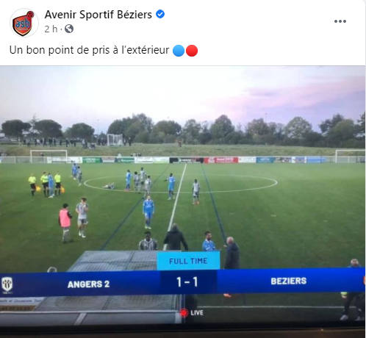Click the blue circle emoji
This screenshot has width=366, height=338.
[x=179, y=51]
